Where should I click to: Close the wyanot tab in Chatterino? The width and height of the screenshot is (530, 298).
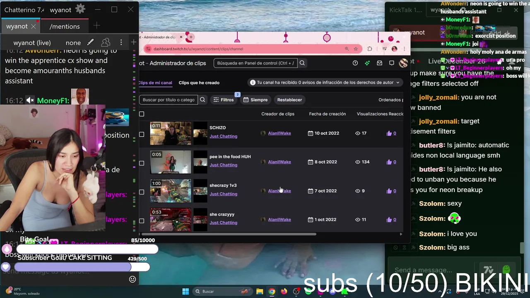(33, 26)
